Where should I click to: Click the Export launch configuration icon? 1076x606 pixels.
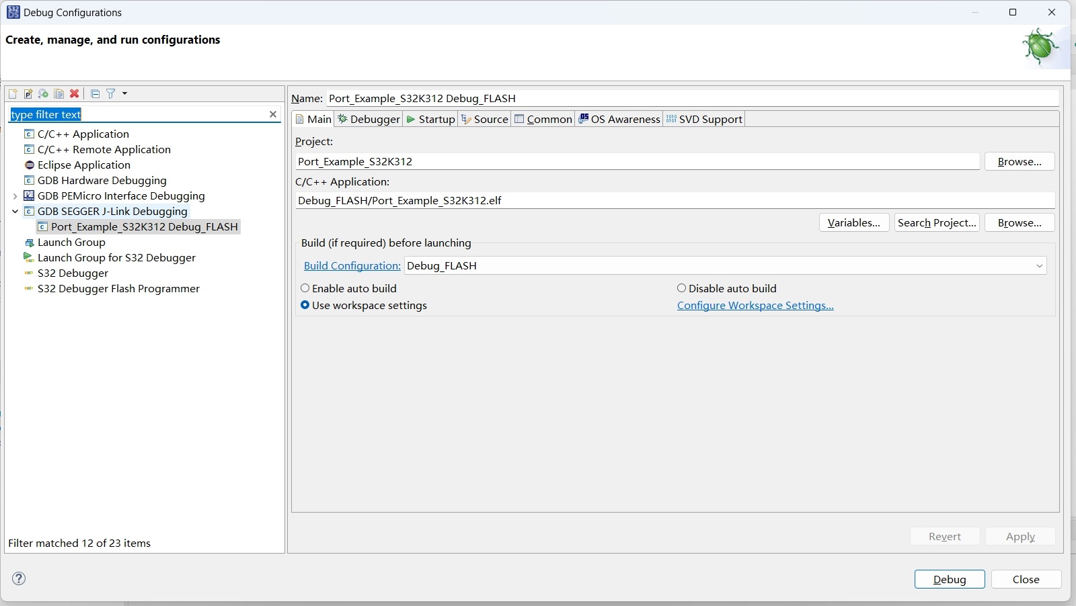pyautogui.click(x=44, y=94)
